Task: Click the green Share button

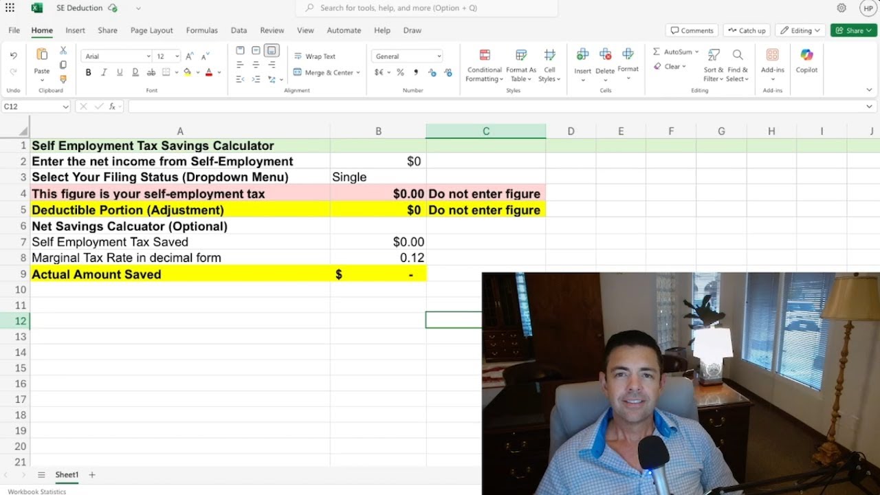Action: 853,30
